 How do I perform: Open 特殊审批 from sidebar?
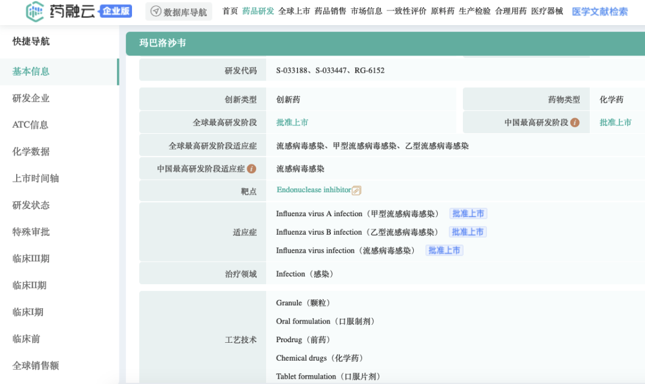tap(31, 232)
